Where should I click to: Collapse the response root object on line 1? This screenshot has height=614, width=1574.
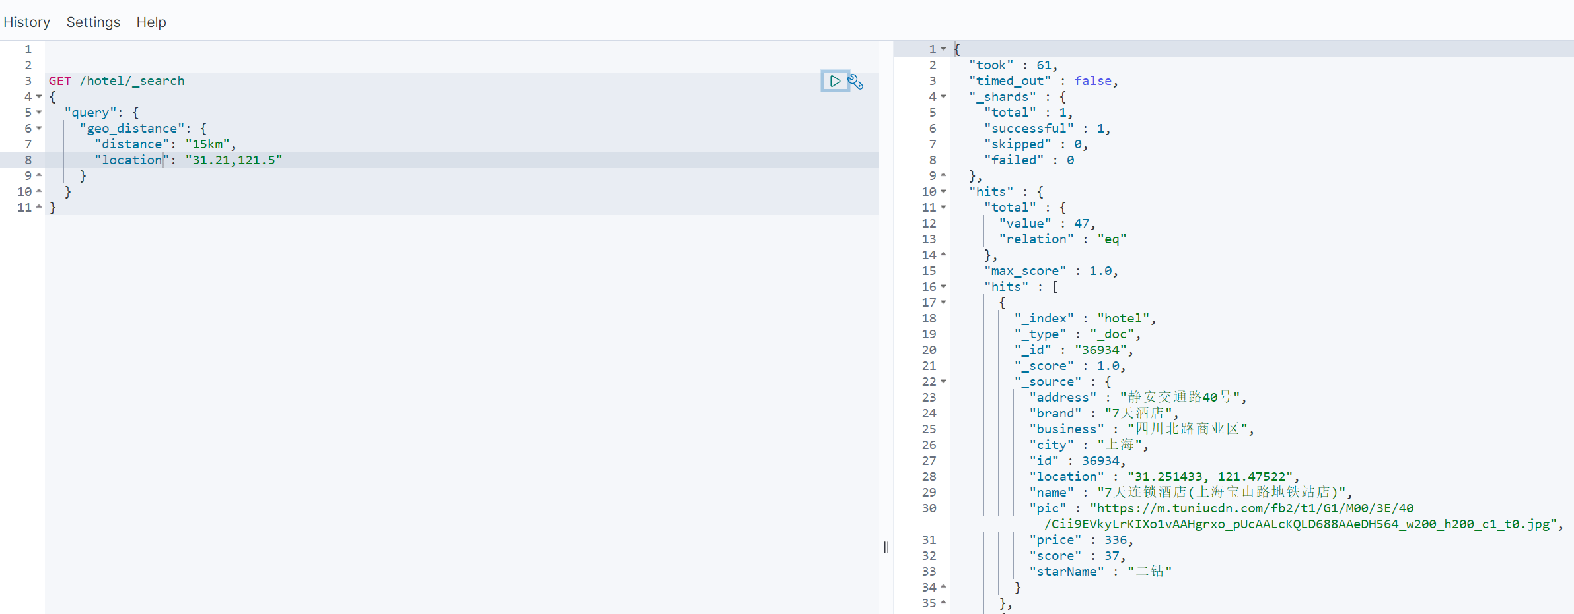click(x=943, y=49)
